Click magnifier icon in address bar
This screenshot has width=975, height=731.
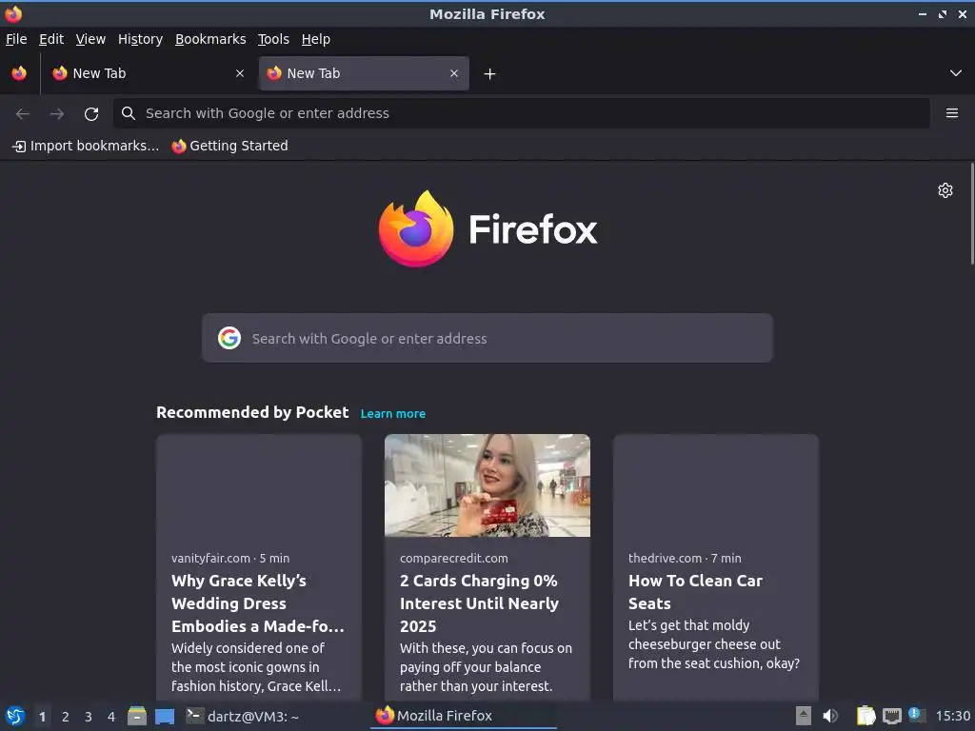[129, 113]
